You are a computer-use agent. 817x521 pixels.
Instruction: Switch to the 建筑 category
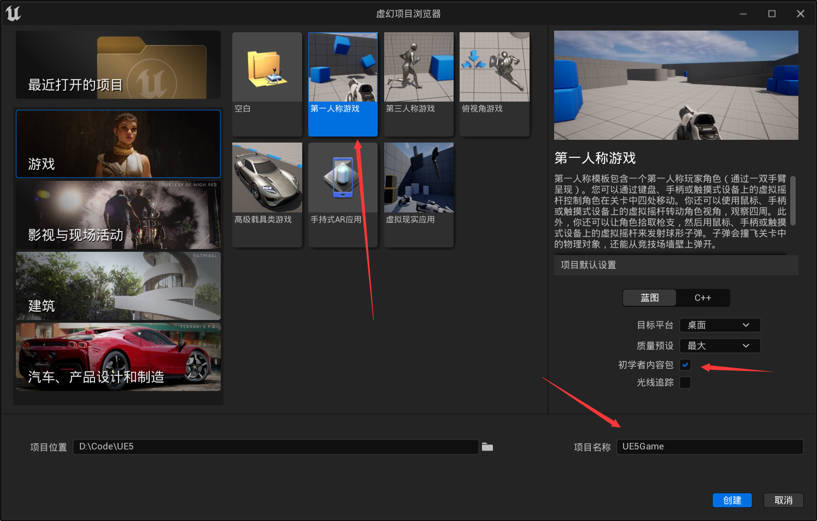[118, 286]
